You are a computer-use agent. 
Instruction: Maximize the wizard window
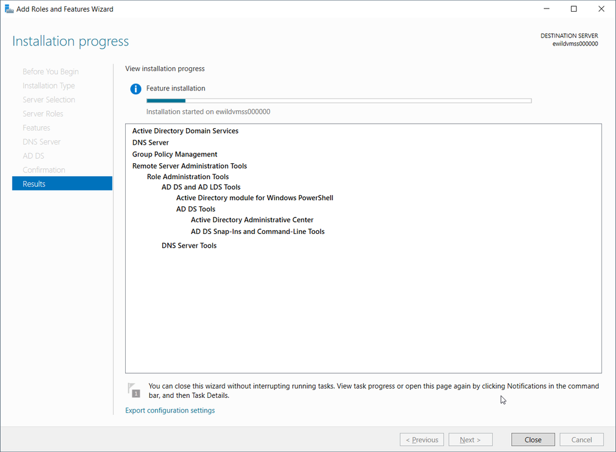(x=573, y=9)
